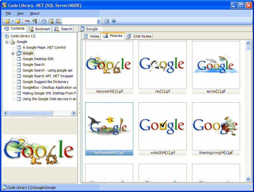Click the icon beside GoogleBox - Destkop Application
254x192 pixels.
(x=19, y=87)
